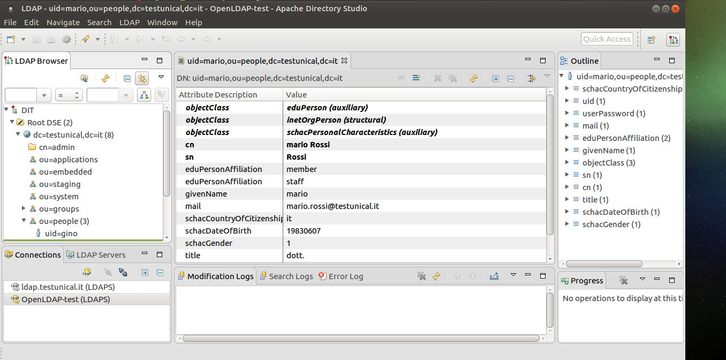Collapse all icon in Connections panel
This screenshot has width=726, height=360.
(160, 272)
